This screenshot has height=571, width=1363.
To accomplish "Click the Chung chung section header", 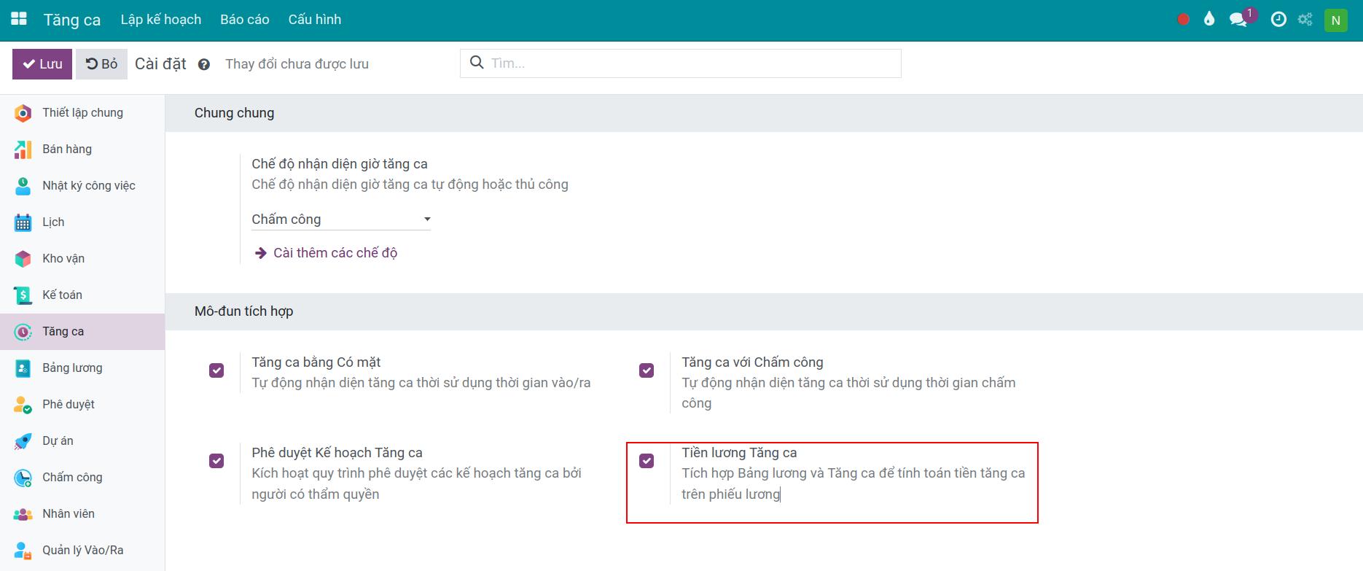I will [x=235, y=113].
